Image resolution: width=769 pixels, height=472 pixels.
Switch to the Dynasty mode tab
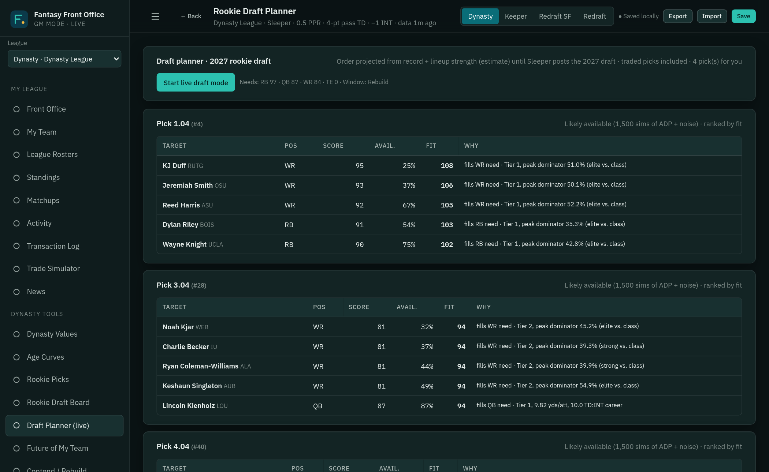[480, 16]
